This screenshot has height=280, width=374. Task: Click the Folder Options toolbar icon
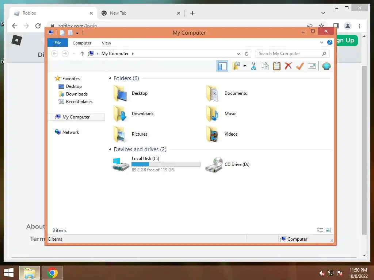pyautogui.click(x=236, y=66)
